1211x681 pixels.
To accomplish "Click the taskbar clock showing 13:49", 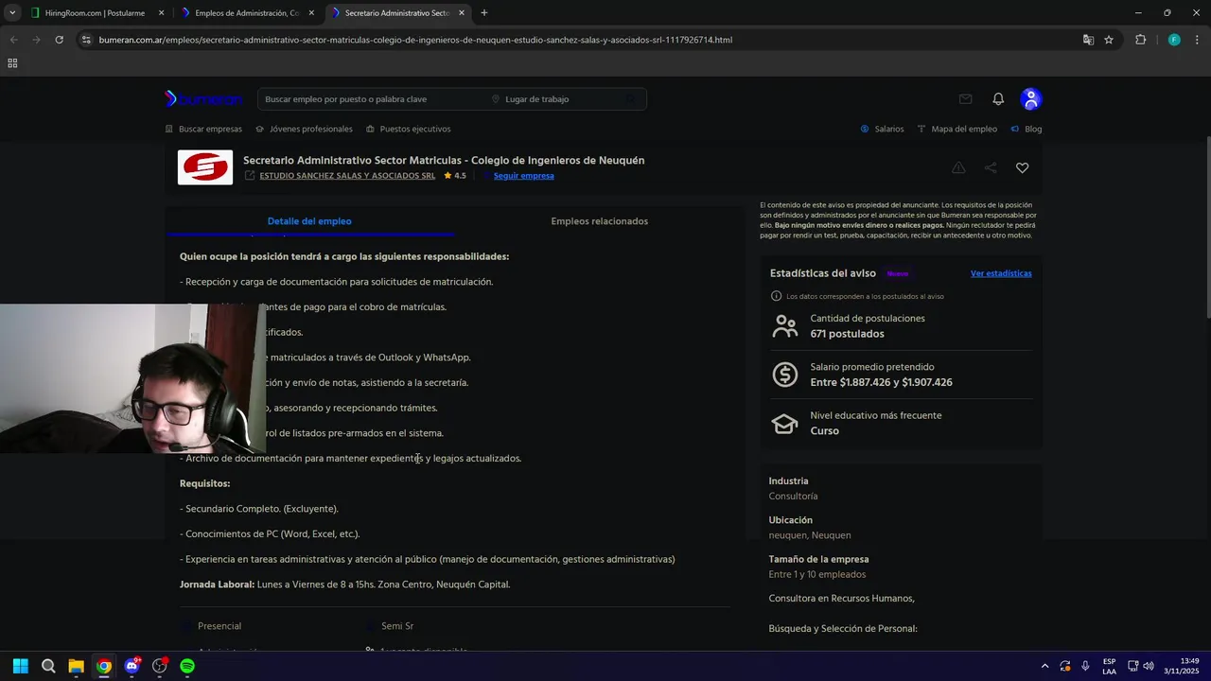I will pos(1182,666).
